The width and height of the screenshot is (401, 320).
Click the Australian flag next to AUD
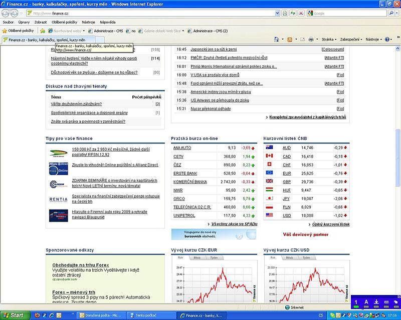(269, 147)
